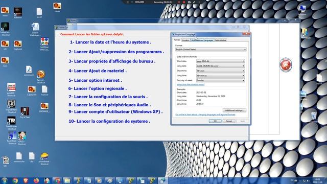The width and height of the screenshot is (327, 184).
Task: Open the First day of week dropdown
Action: coord(220,80)
